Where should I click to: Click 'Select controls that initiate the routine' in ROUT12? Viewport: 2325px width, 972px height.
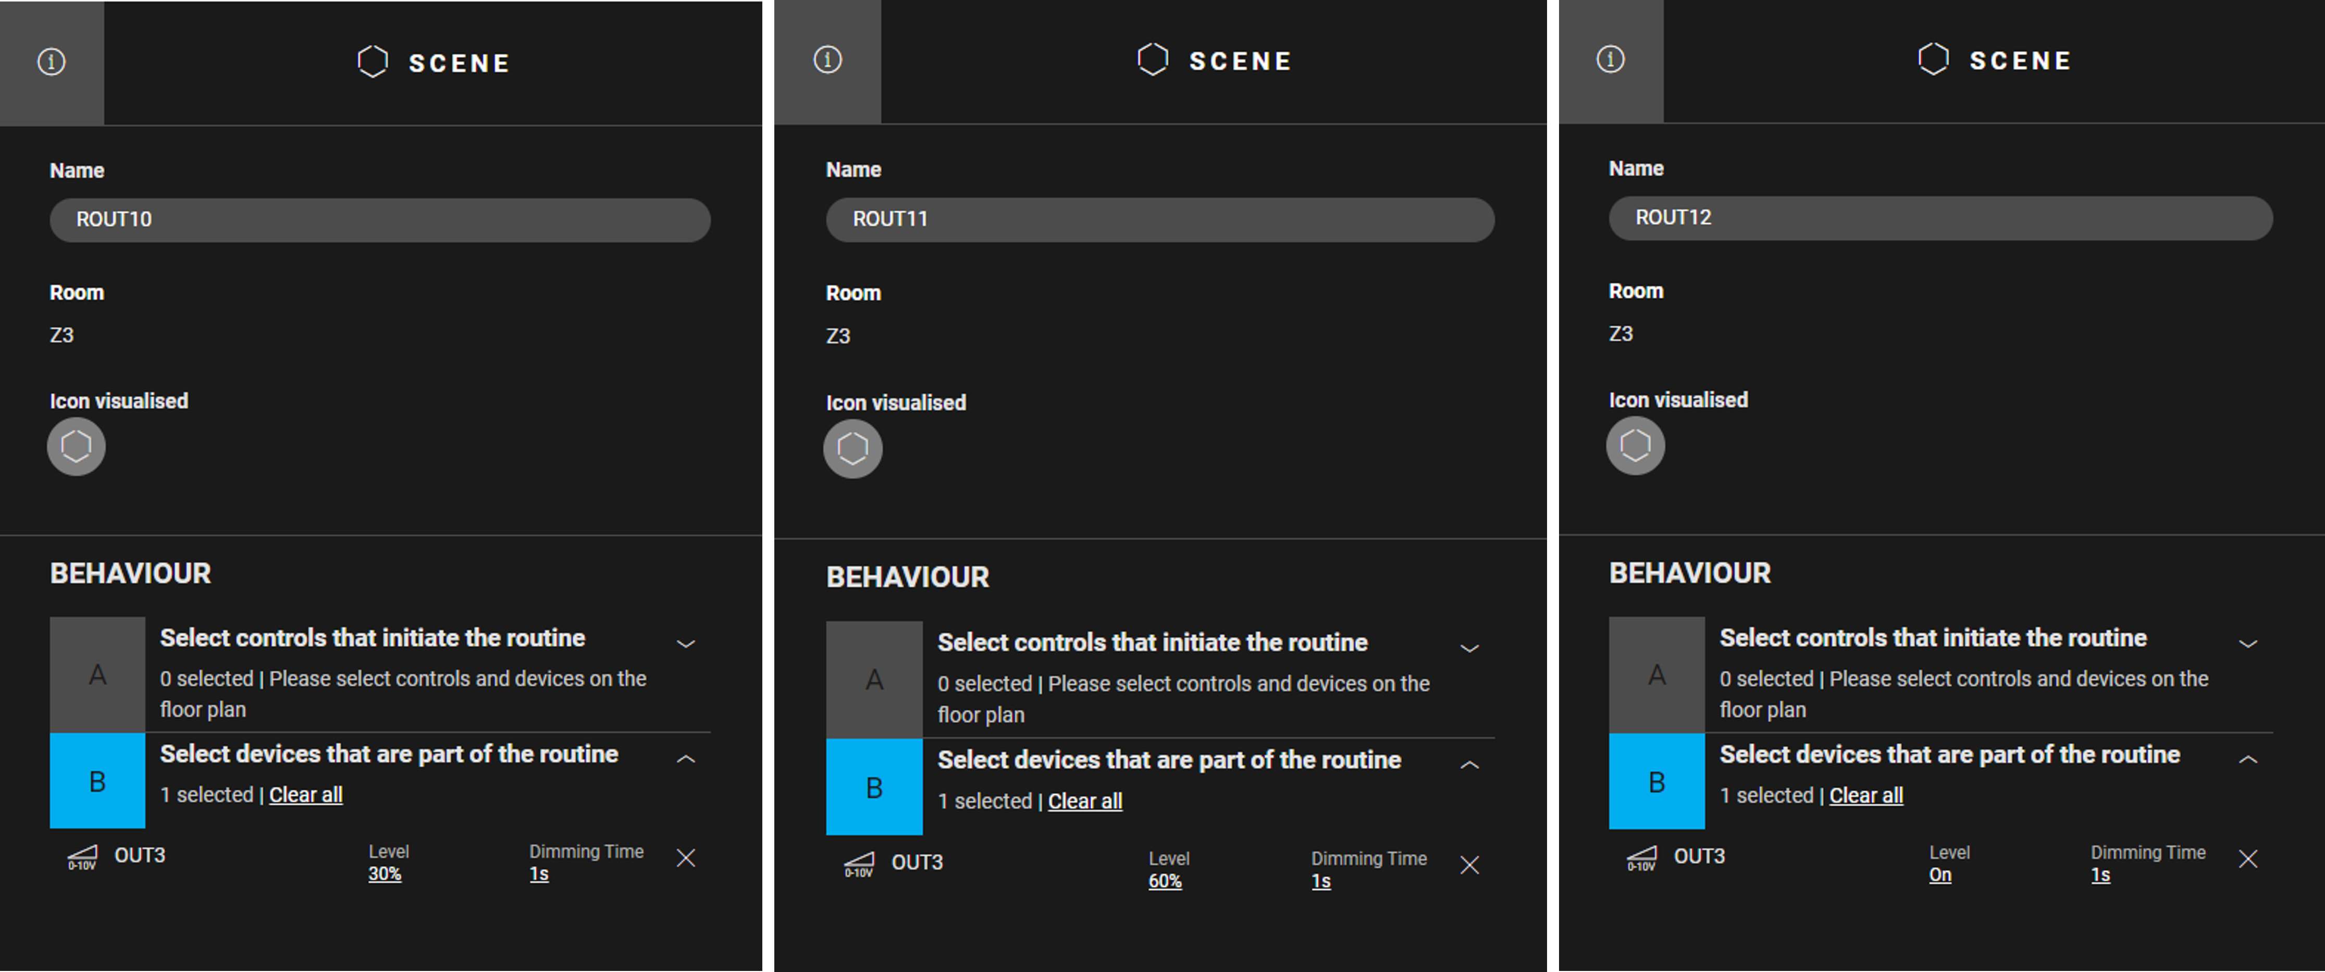pyautogui.click(x=1933, y=638)
